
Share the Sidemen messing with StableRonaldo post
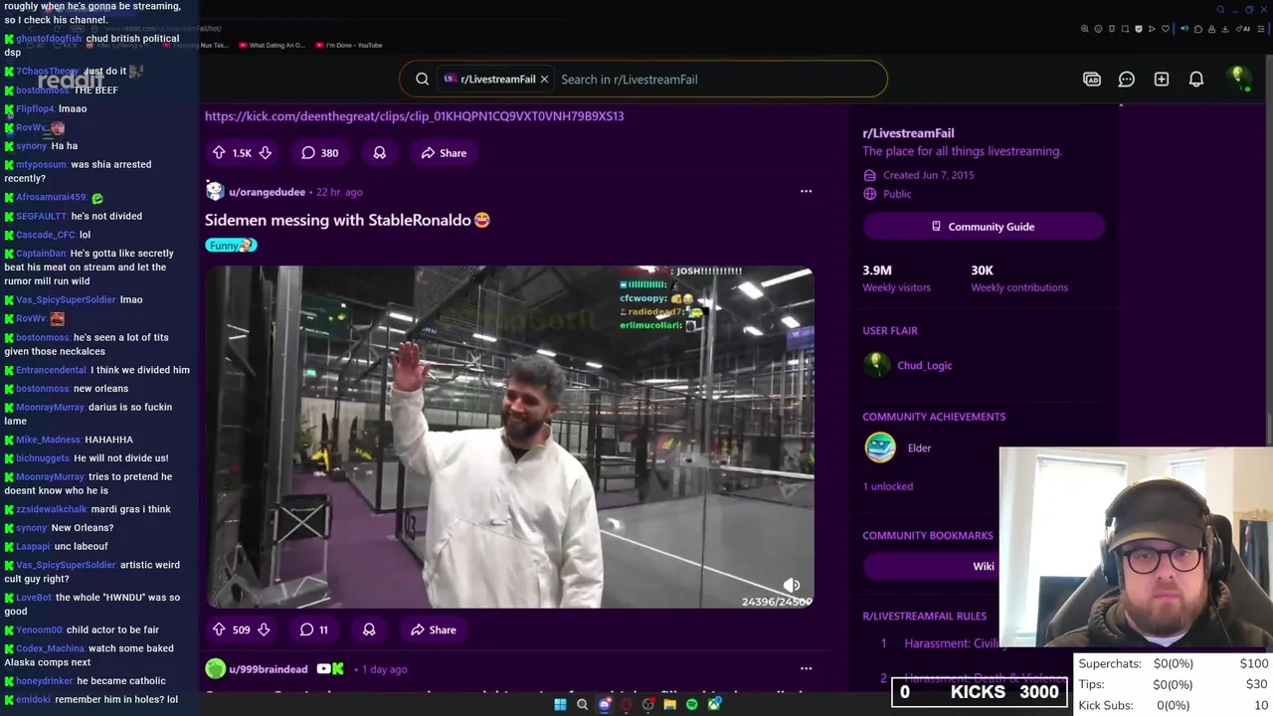[434, 629]
